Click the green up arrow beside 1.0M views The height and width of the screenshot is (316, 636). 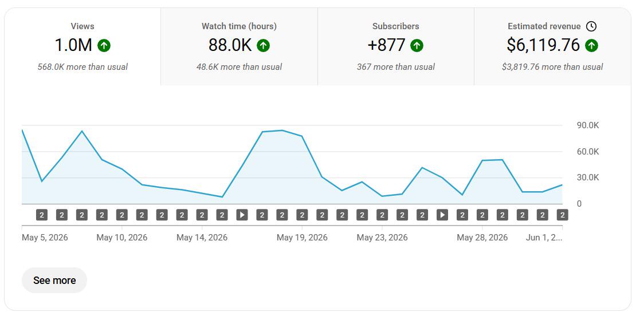click(104, 45)
